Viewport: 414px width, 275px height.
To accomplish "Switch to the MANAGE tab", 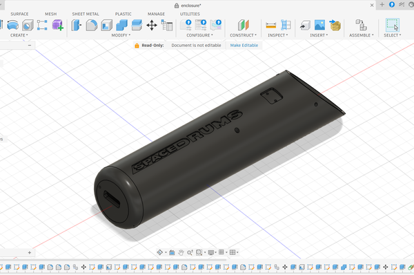I will coord(156,14).
